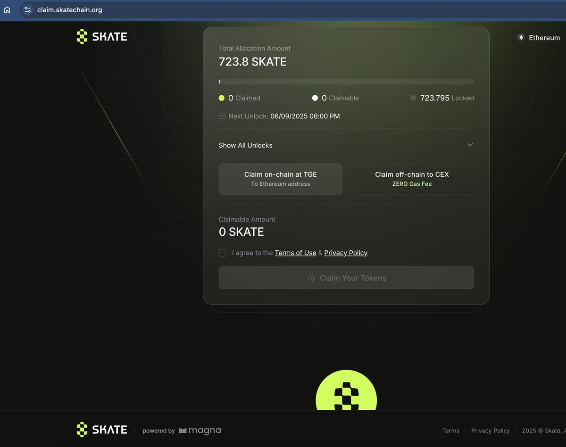Click the gray Locked indicator dot
Screen dimensions: 566x447
(x=414, y=98)
